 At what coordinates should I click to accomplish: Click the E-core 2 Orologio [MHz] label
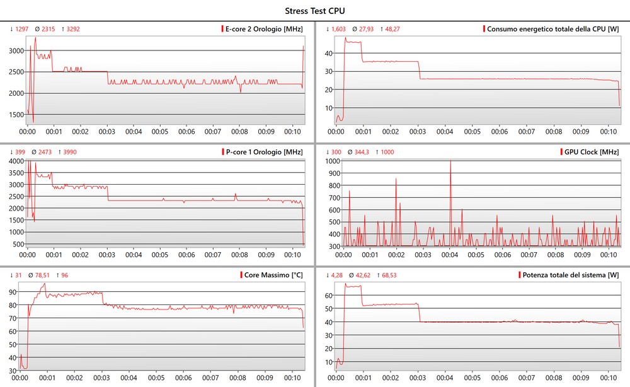coord(264,29)
